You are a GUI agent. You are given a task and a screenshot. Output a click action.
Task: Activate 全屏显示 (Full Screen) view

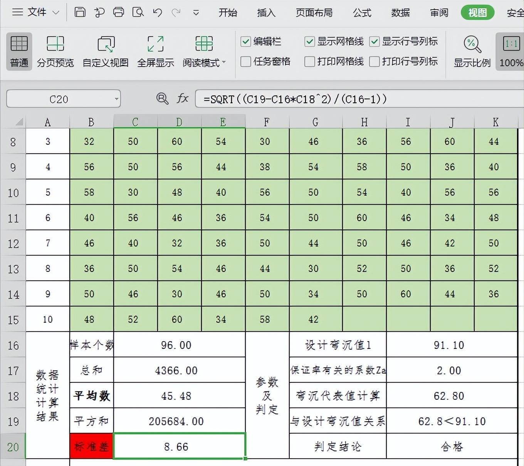(155, 51)
